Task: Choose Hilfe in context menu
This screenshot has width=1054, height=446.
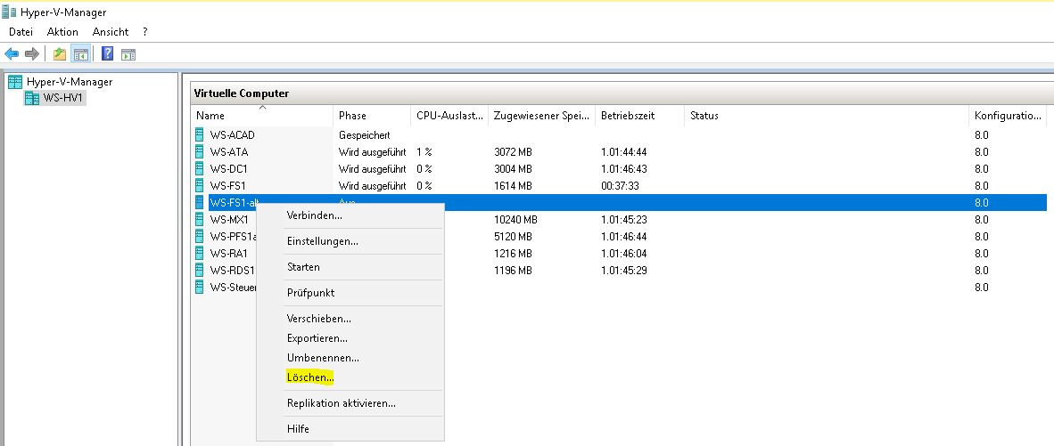Action: [x=350, y=428]
